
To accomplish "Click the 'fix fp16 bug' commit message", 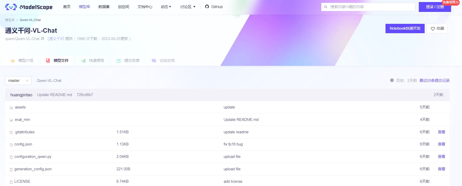I will (233, 144).
